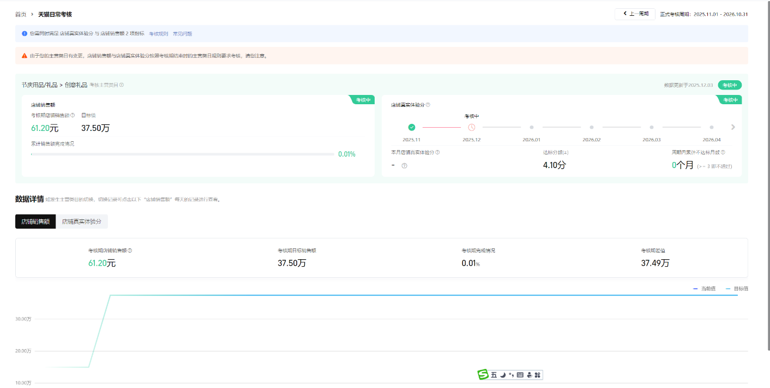Click the 累计销售额完成情况 progress bar
770x388 pixels.
click(183, 154)
